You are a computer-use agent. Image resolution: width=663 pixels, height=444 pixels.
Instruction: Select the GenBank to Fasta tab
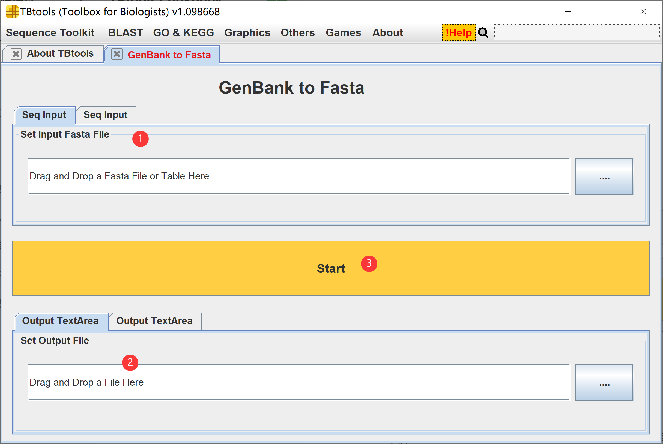[169, 55]
